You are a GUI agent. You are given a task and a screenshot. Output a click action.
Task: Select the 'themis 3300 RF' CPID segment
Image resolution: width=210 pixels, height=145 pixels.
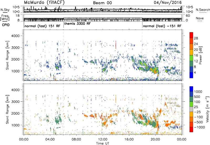tap(77, 24)
